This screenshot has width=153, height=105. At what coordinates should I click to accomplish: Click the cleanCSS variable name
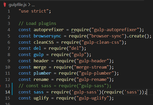click(44, 42)
